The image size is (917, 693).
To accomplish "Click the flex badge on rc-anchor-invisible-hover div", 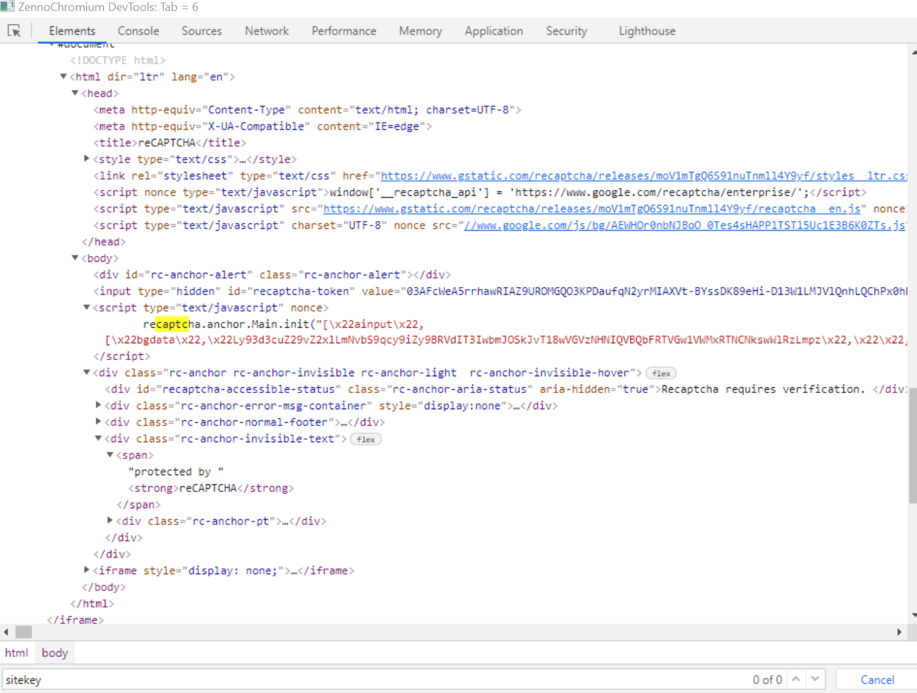I will pyautogui.click(x=660, y=374).
